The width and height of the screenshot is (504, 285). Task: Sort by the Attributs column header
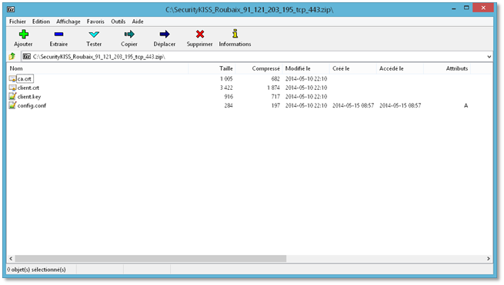click(x=447, y=68)
